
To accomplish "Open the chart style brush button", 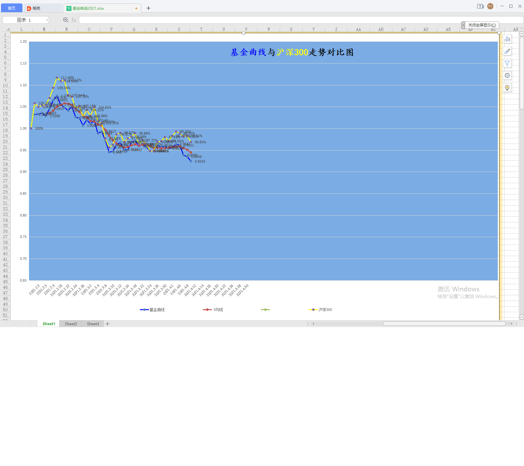I will pyautogui.click(x=507, y=51).
